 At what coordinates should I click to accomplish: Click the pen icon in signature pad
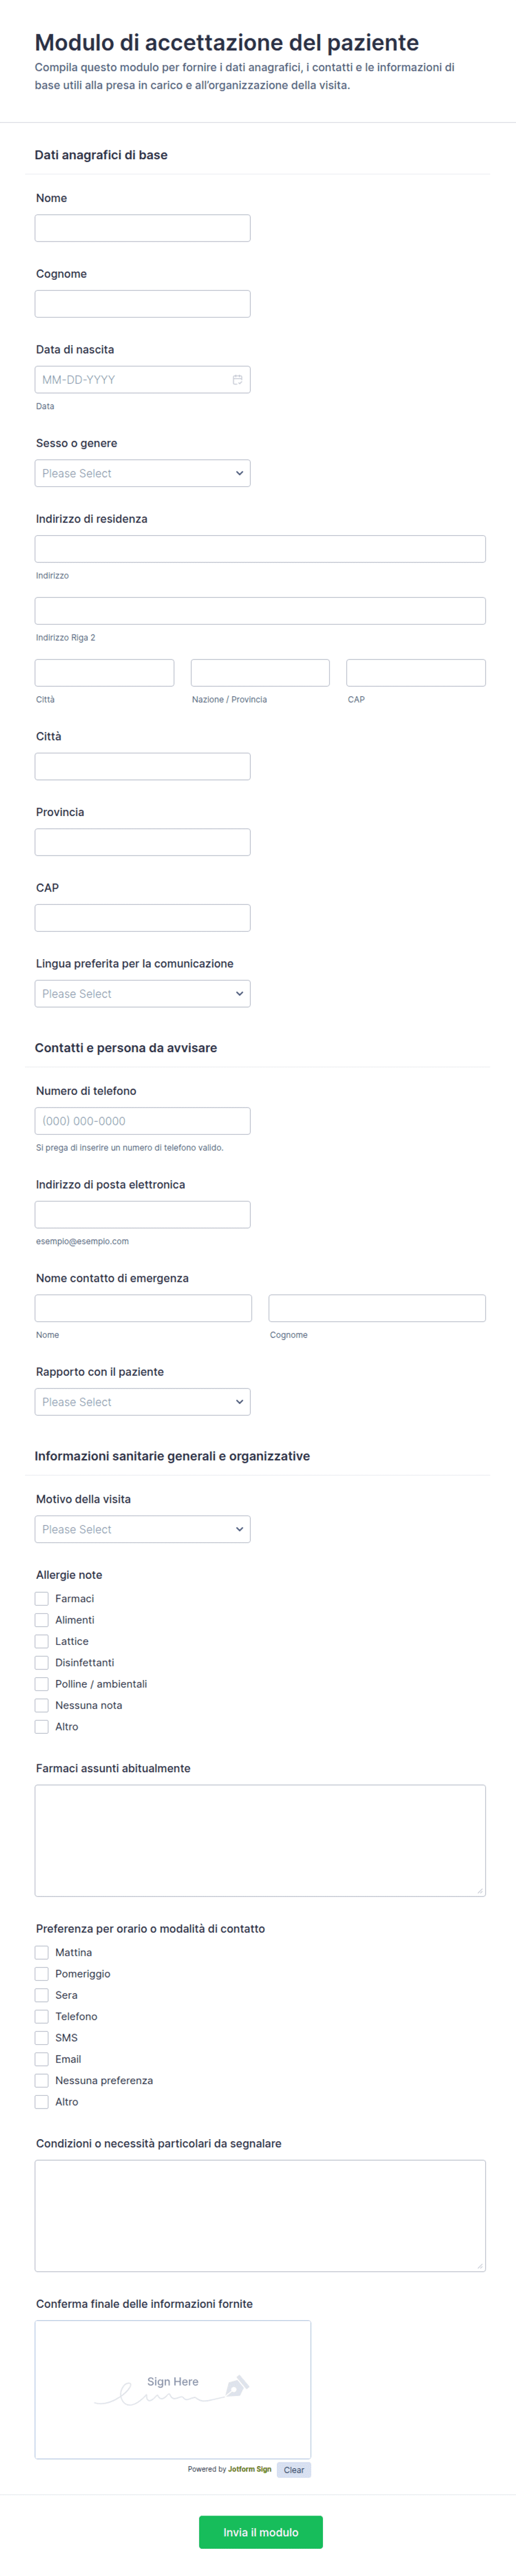pos(236,2387)
